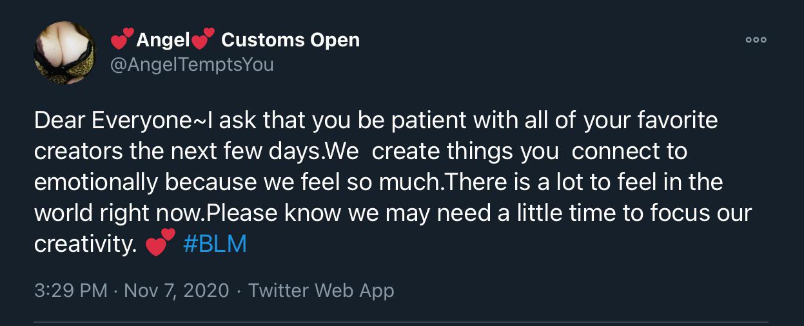This screenshot has width=804, height=326.
Task: Open the @AngelTemptsYou handle link
Action: pos(193,64)
